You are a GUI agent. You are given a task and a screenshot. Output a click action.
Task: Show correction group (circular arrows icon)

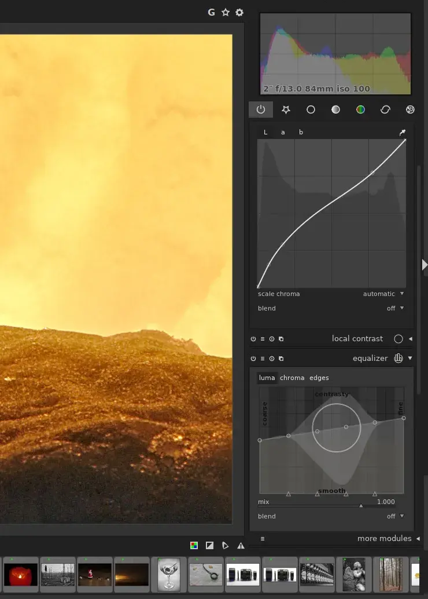385,109
